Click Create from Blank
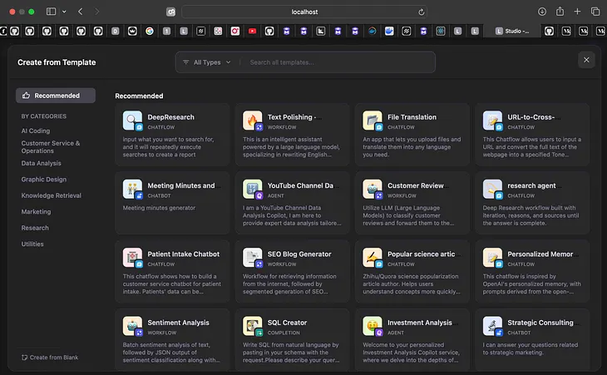Viewport: 607px width, 375px height. (x=50, y=358)
